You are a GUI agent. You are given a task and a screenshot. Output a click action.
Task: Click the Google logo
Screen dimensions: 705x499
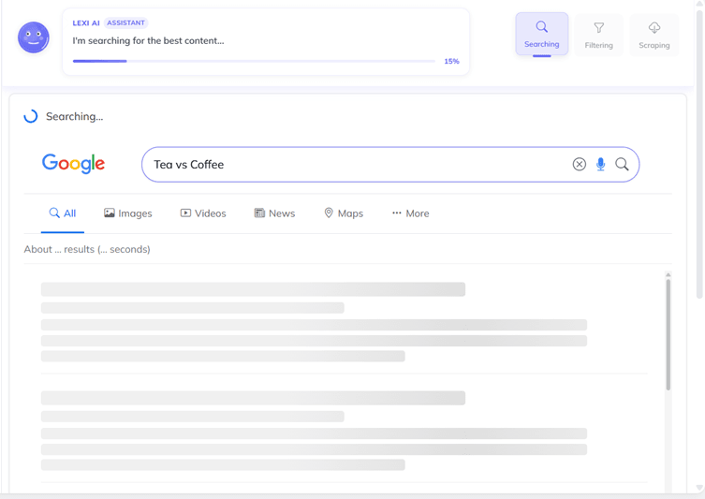tap(73, 164)
